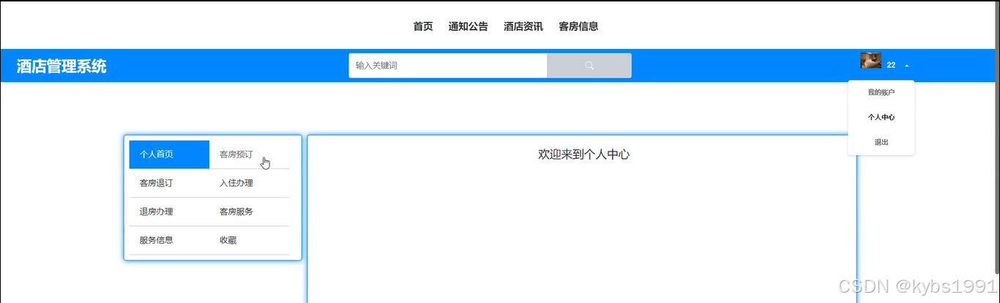Choose 退出 to log out

click(x=881, y=142)
